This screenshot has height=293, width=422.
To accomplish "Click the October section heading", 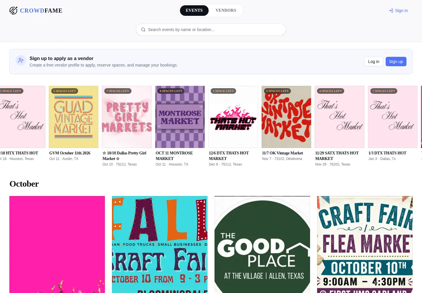I will [x=24, y=184].
